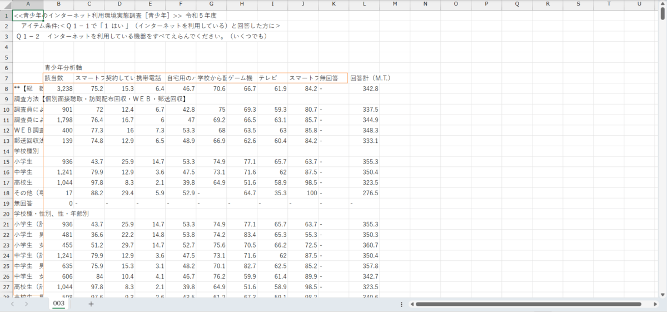Viewport: 667px width, 312px height.
Task: Click the three-dot sheet tab bar handle
Action: point(401,304)
